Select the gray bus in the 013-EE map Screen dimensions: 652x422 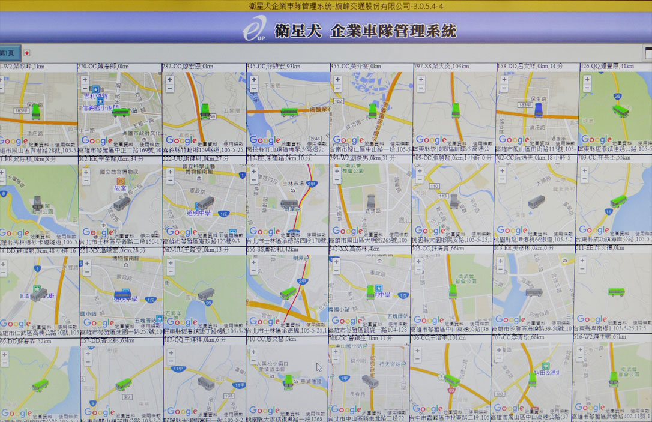[x=534, y=293]
